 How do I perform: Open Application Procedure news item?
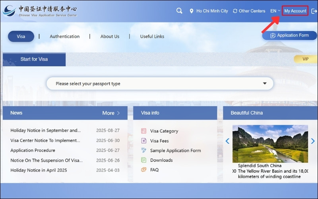point(33,150)
